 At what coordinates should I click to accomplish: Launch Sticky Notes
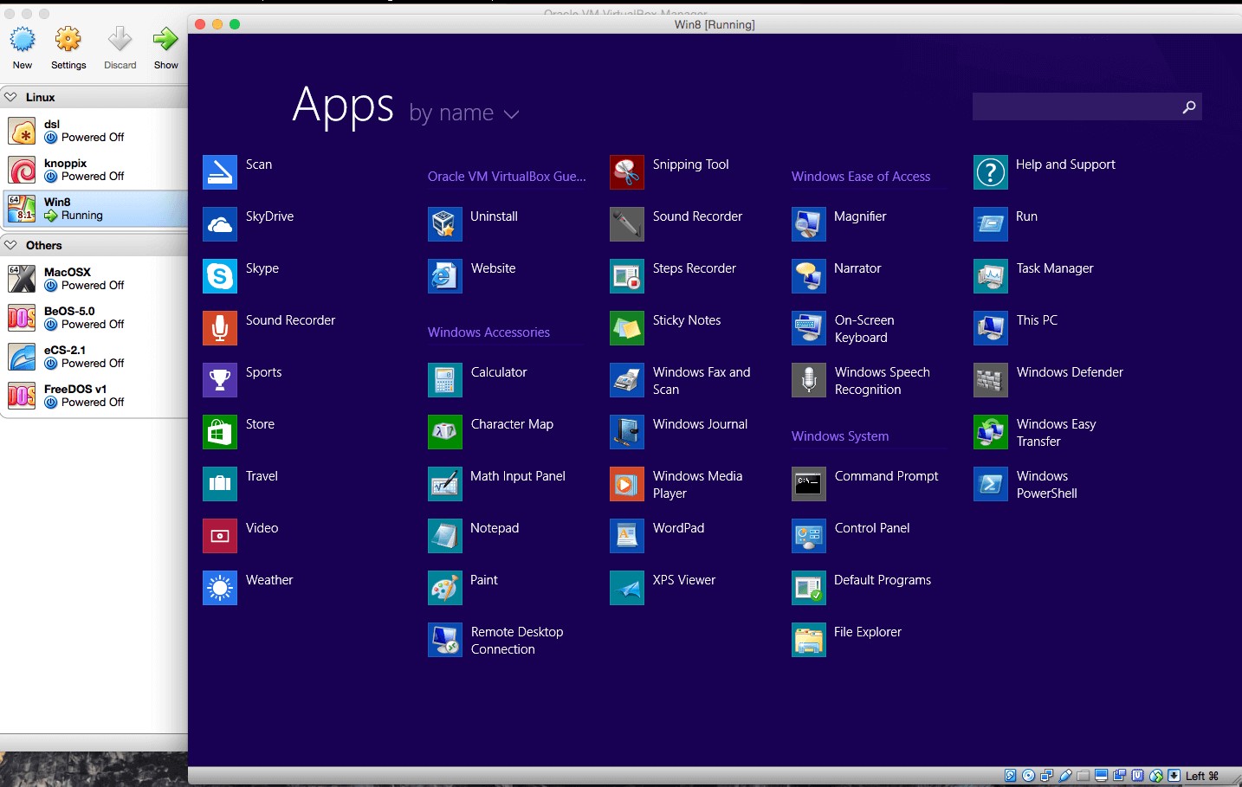point(685,319)
